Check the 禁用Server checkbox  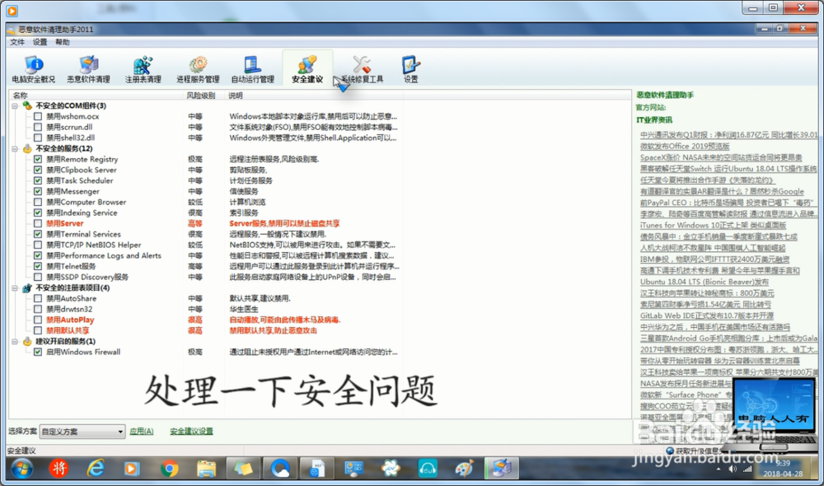pos(38,223)
